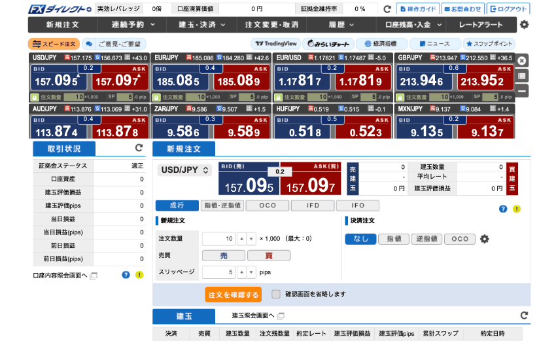This screenshot has height=343, width=556.
Task: Click the FXダイレクト logo
Action: tap(60, 9)
